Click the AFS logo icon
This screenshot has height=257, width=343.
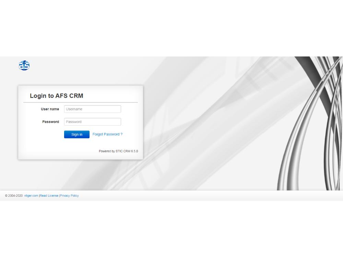(24, 65)
